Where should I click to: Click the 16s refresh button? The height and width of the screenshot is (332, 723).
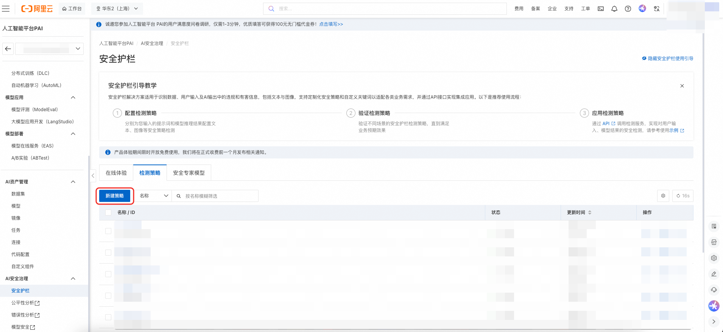click(x=683, y=196)
